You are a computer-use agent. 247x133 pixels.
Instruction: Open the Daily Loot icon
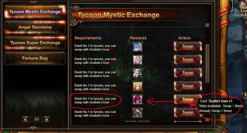coord(242,6)
